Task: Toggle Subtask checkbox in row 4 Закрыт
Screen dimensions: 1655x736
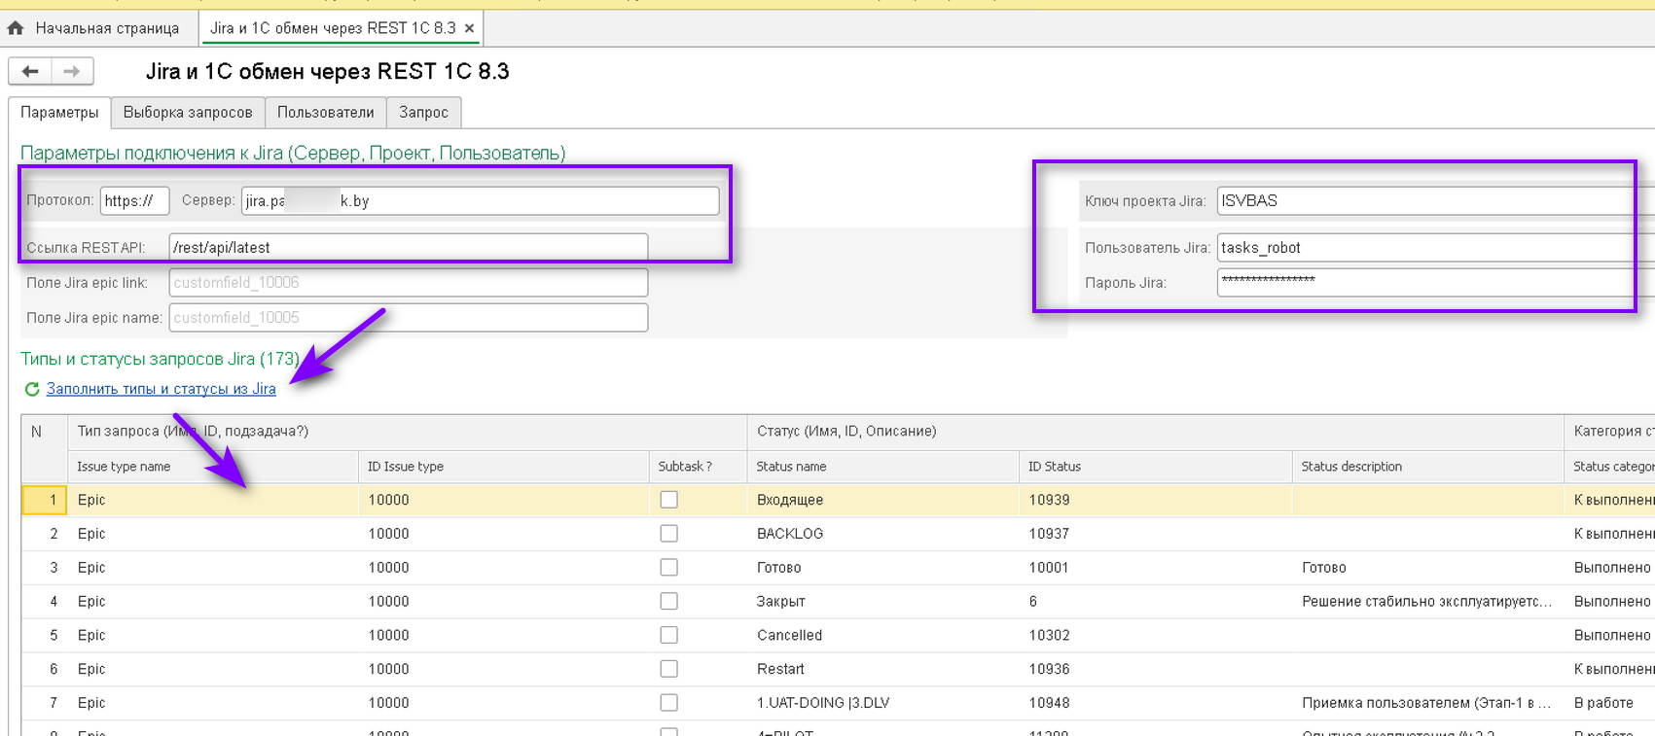Action: click(668, 601)
